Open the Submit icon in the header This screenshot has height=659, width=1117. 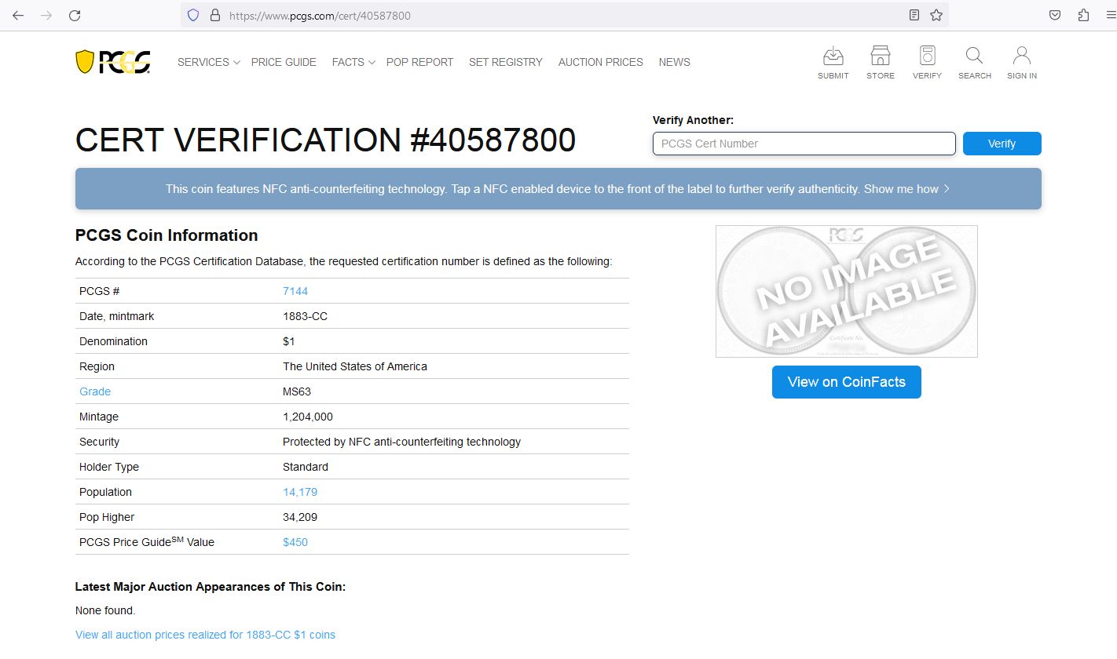pos(833,63)
